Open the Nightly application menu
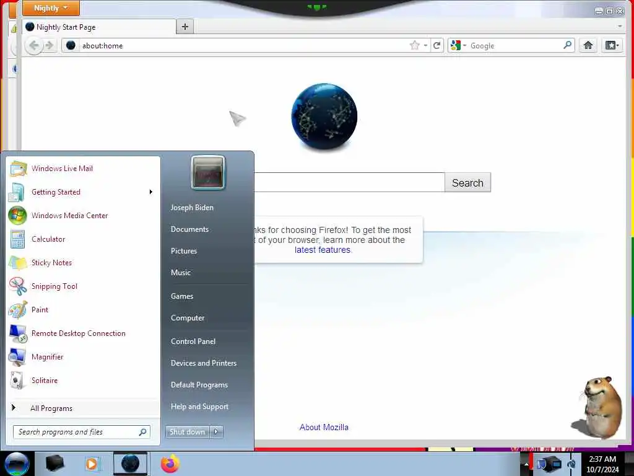The image size is (634, 476). point(51,8)
